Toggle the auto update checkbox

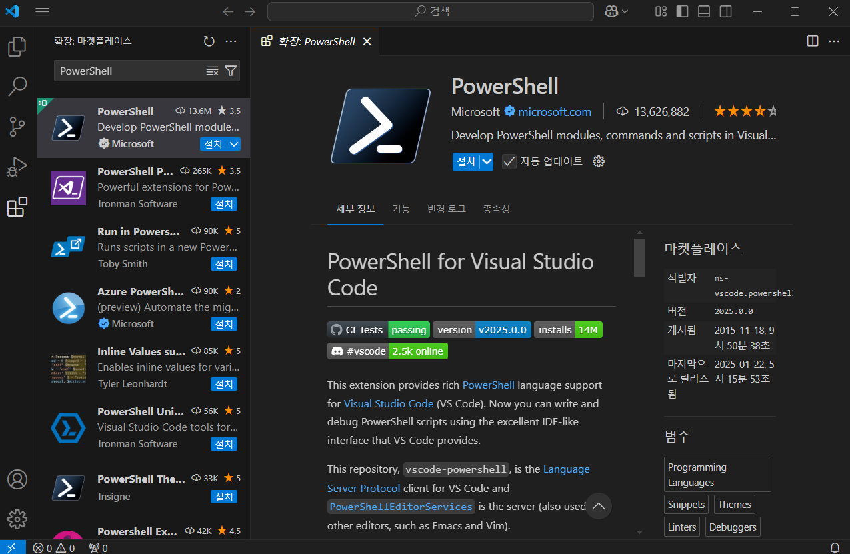[x=509, y=161]
